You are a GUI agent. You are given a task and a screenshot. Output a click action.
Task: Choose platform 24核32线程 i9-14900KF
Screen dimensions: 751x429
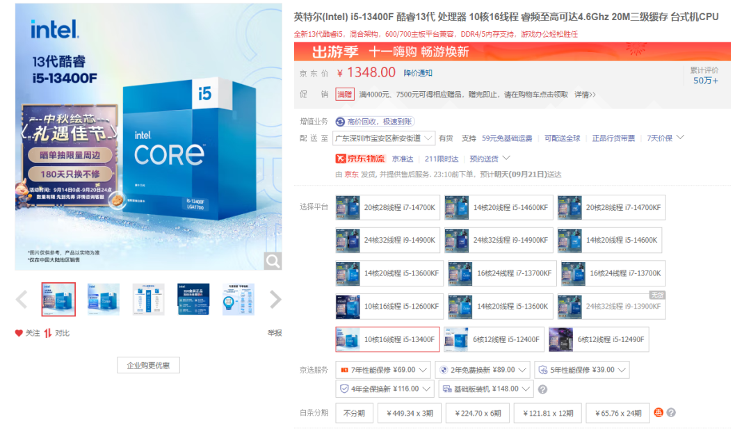click(499, 241)
